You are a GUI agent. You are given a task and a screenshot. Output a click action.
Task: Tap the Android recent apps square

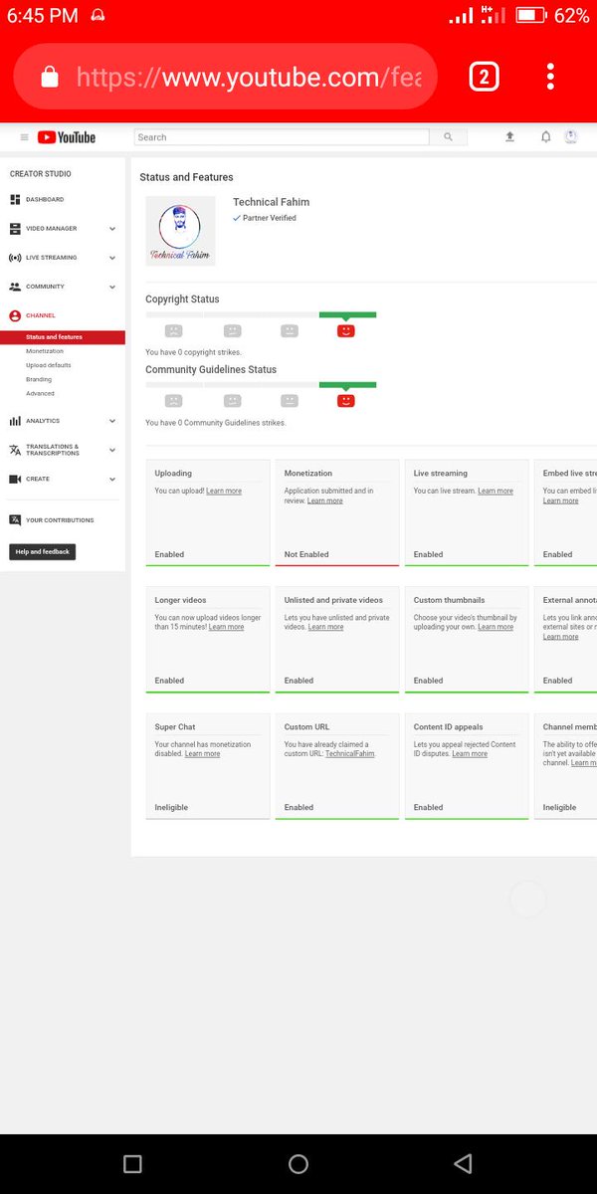click(x=132, y=1163)
